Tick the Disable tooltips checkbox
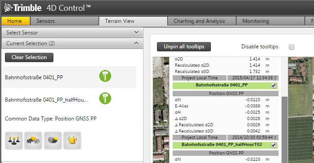This screenshot has height=163, width=314. pyautogui.click(x=292, y=47)
